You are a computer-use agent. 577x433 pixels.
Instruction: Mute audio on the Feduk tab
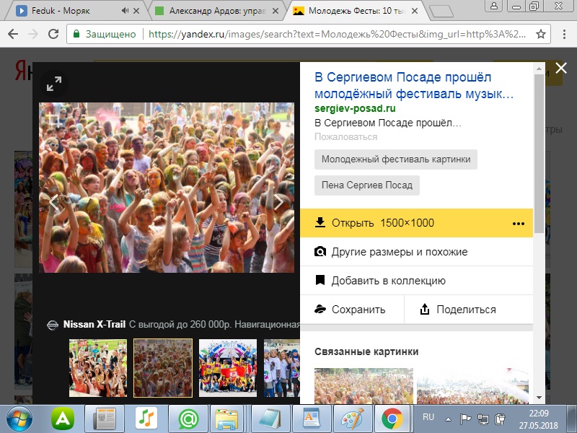tap(125, 11)
